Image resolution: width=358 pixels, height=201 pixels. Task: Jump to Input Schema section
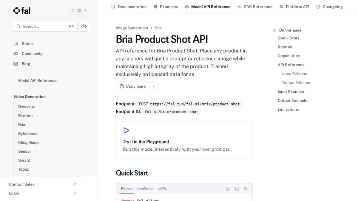coord(294,74)
